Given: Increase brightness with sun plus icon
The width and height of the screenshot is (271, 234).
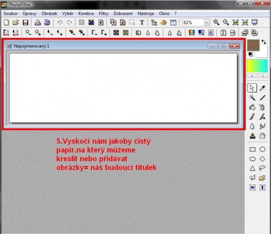Looking at the screenshot, I should (x=37, y=33).
